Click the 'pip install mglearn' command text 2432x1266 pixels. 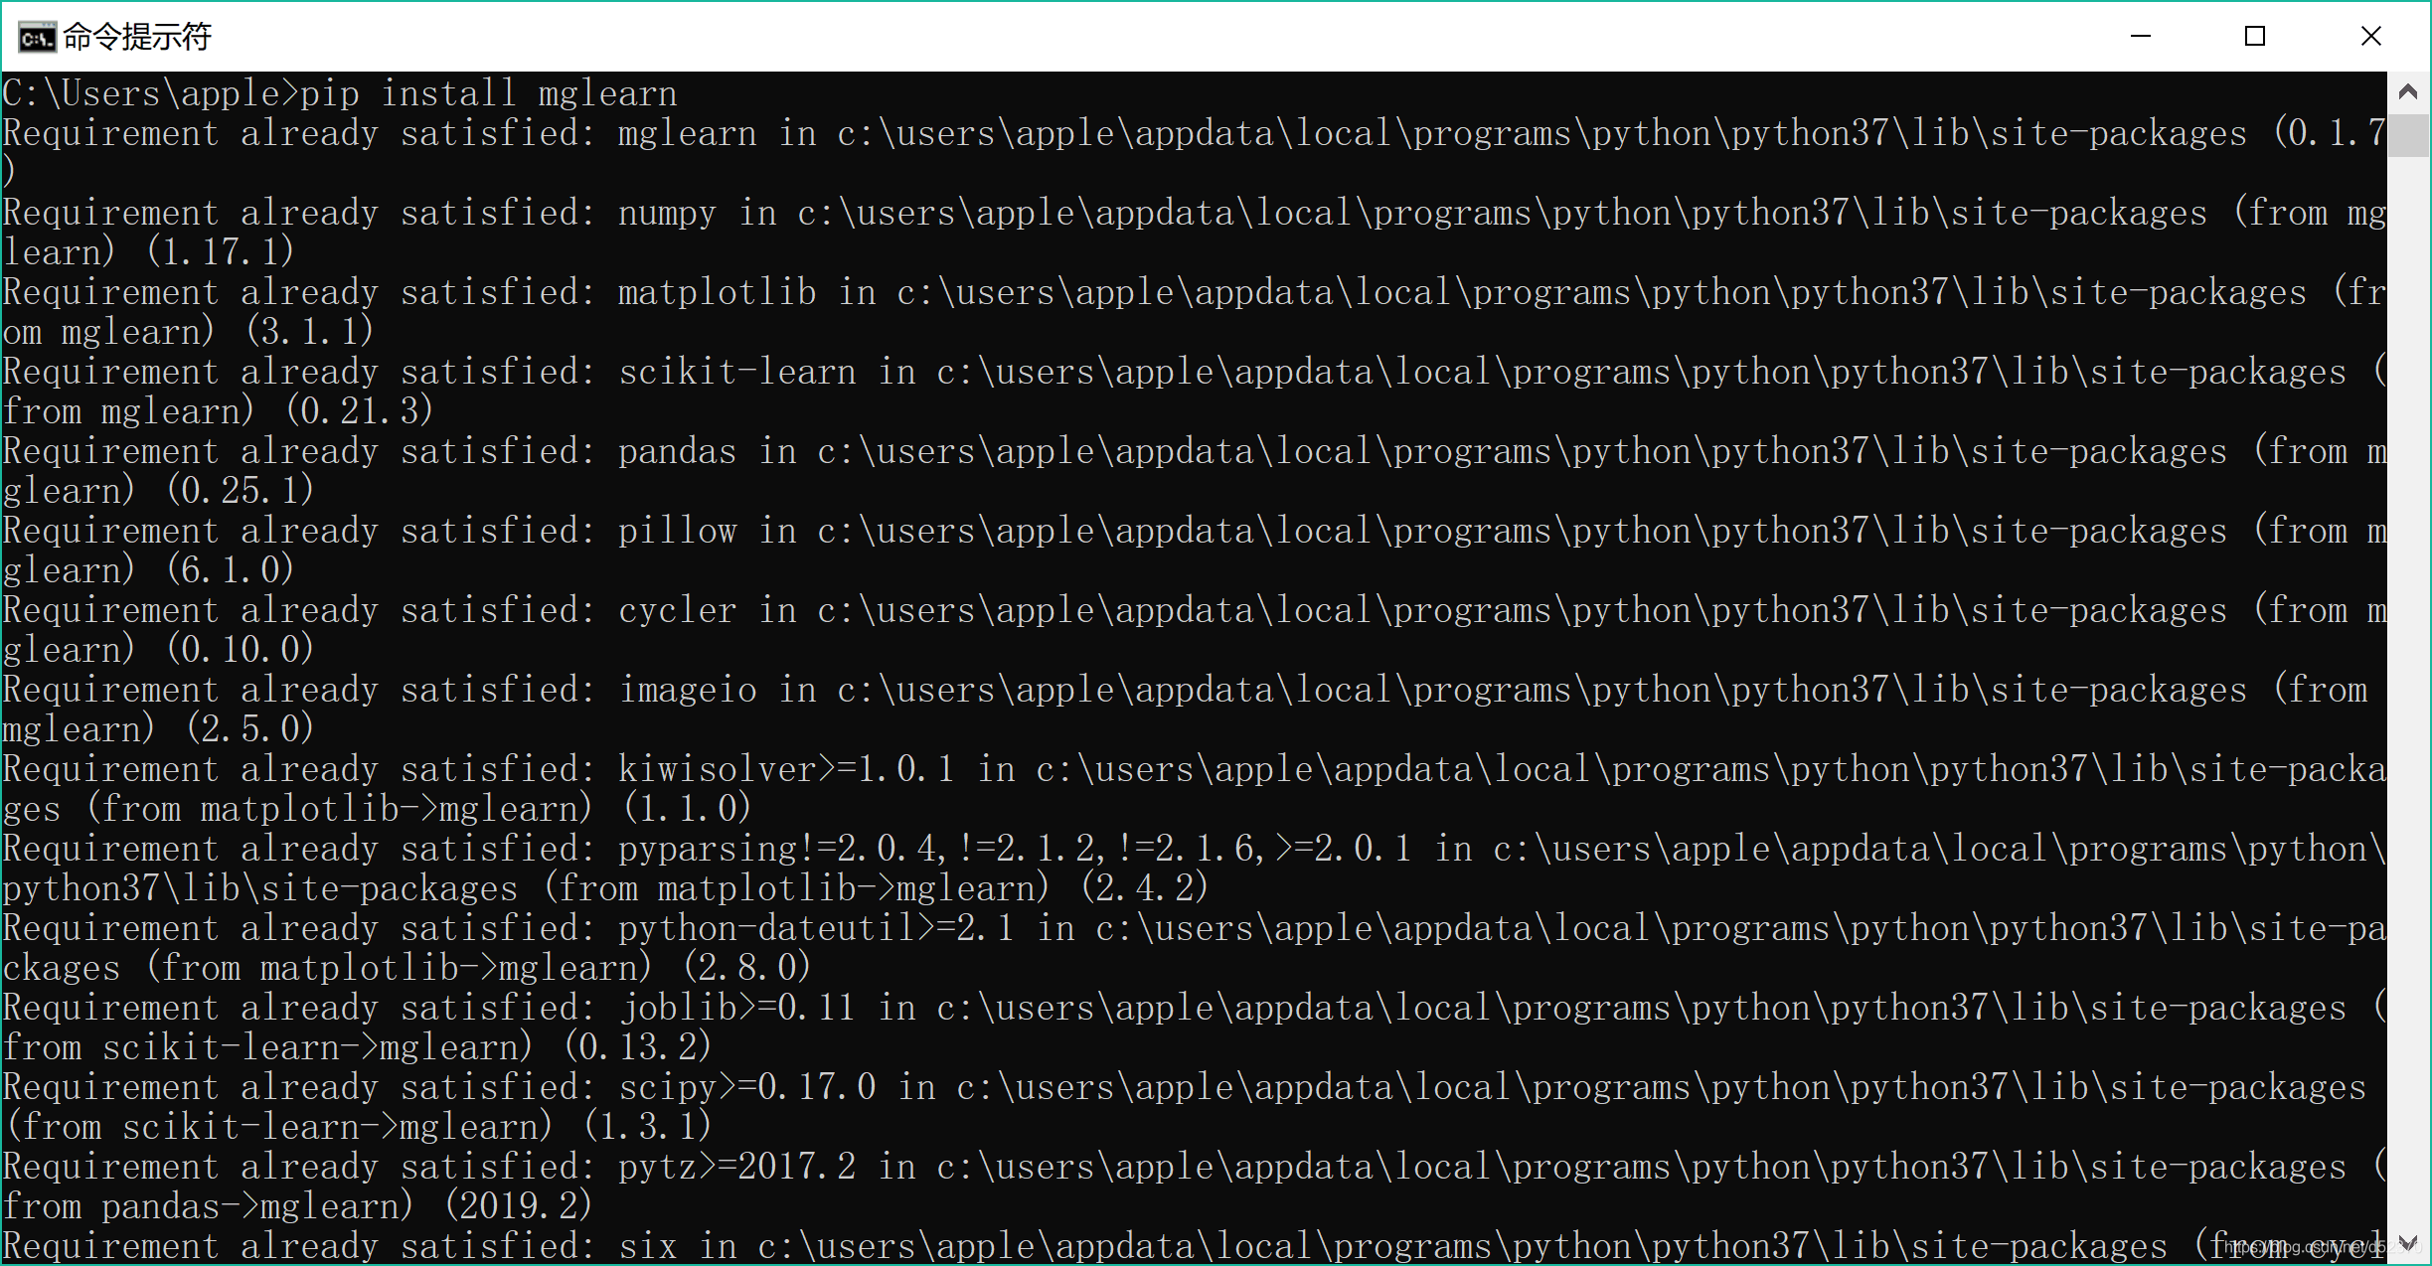[488, 94]
